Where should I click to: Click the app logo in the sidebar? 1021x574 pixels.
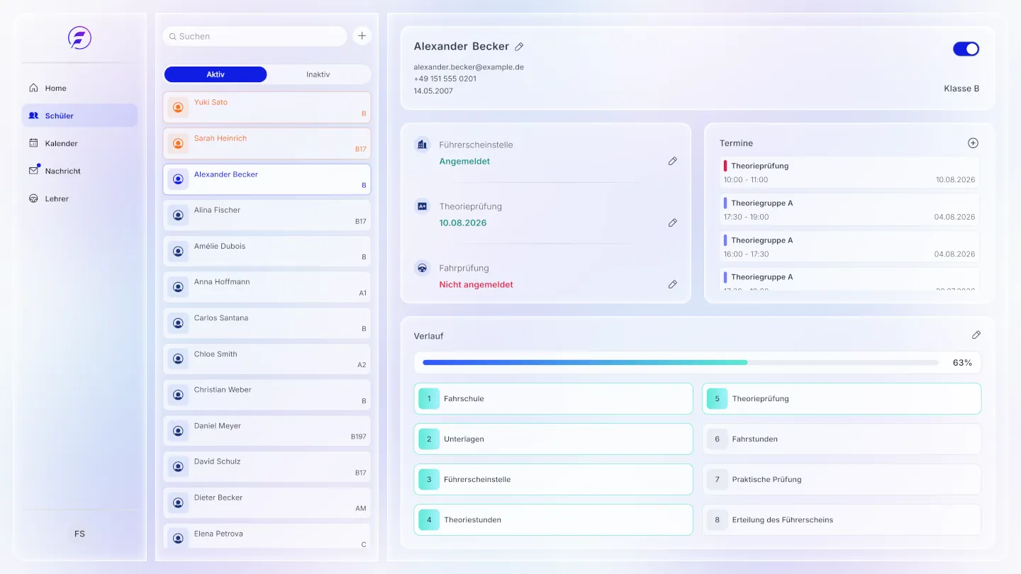click(79, 38)
